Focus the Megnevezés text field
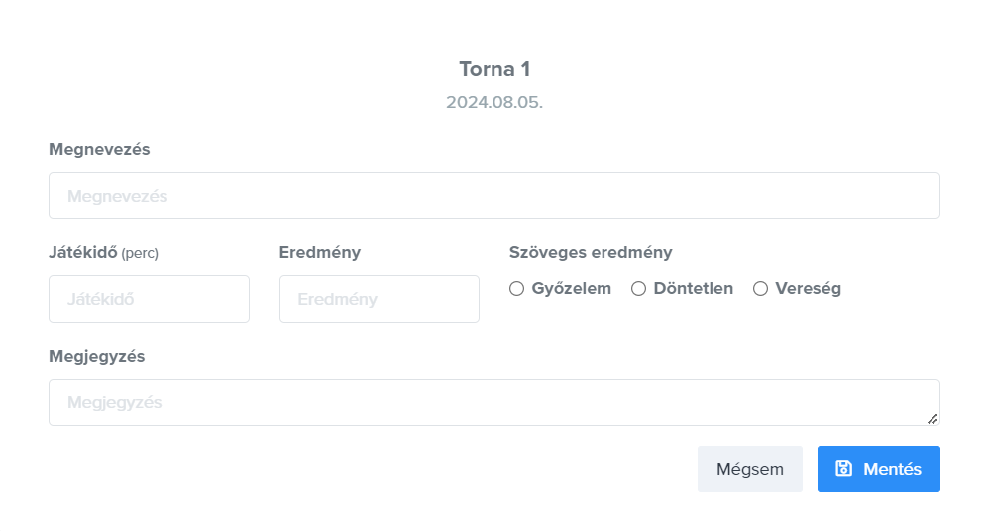The width and height of the screenshot is (987, 531). [x=493, y=196]
